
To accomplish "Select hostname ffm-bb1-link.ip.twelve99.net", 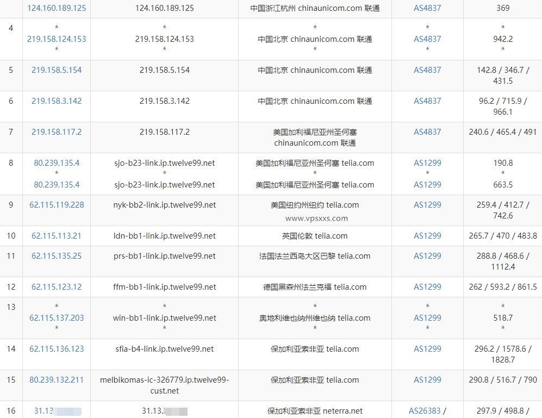I will point(164,287).
